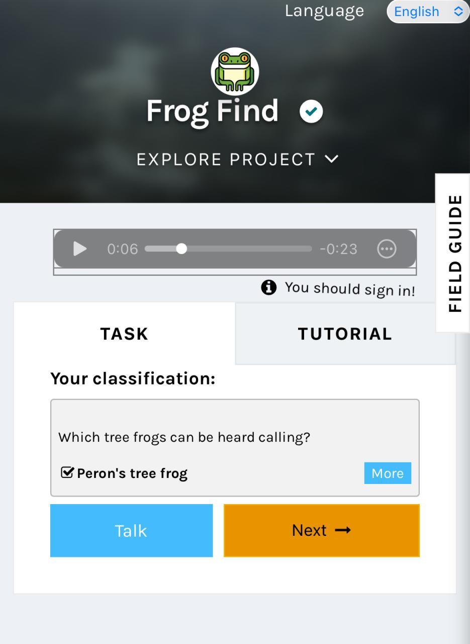The width and height of the screenshot is (470, 644).
Task: Open the FIELD GUIDE side tab
Action: [454, 253]
